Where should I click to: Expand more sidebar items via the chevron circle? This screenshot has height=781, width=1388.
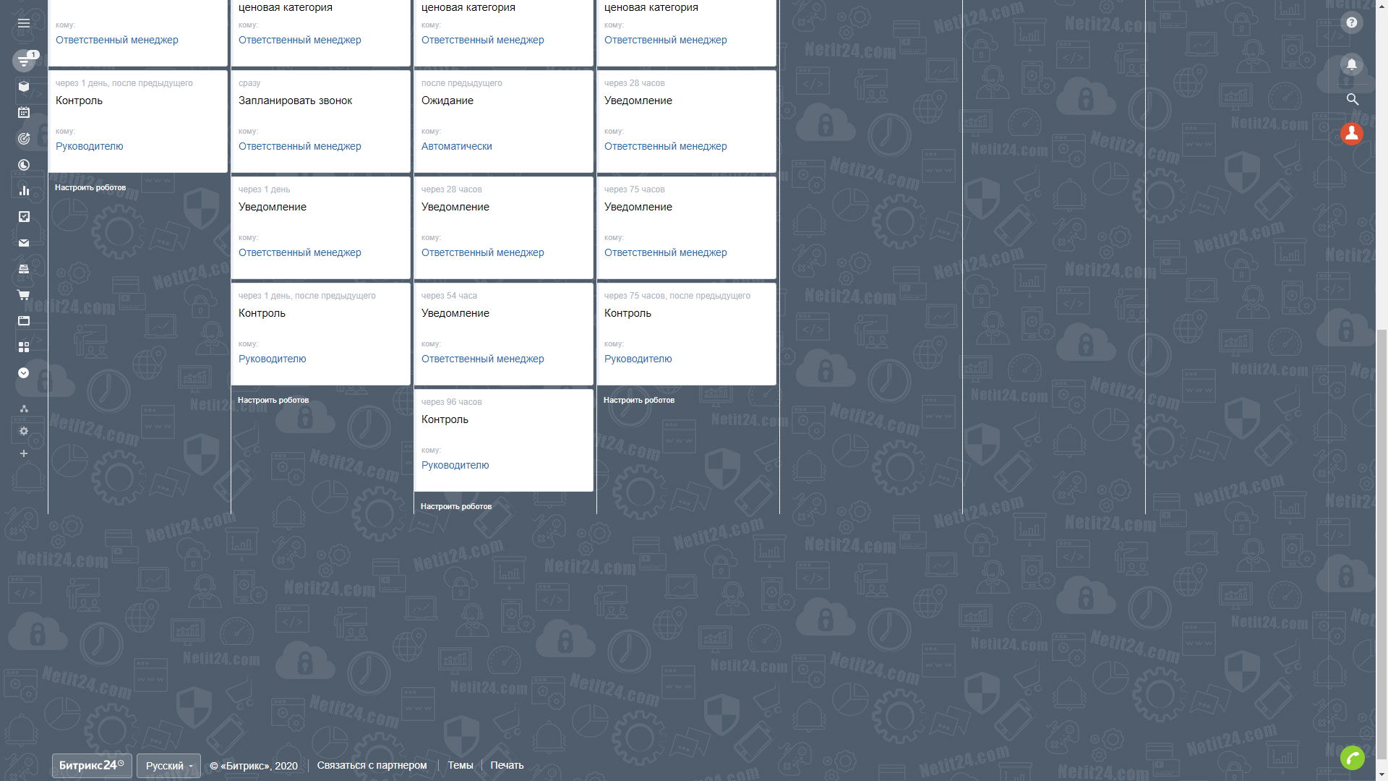[x=24, y=373]
